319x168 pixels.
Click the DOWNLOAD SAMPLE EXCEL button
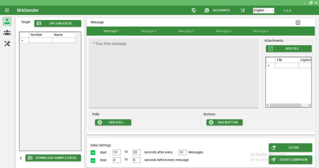(53, 158)
